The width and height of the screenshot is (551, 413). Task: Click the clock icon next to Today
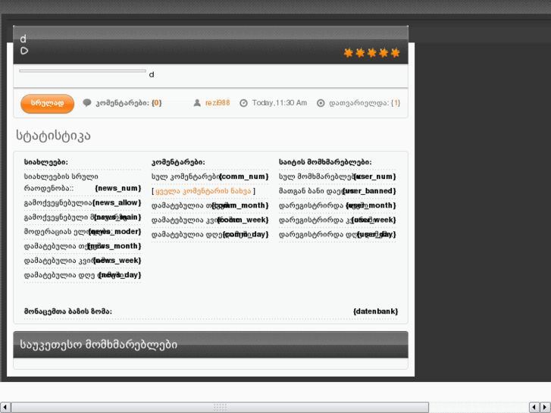click(243, 103)
